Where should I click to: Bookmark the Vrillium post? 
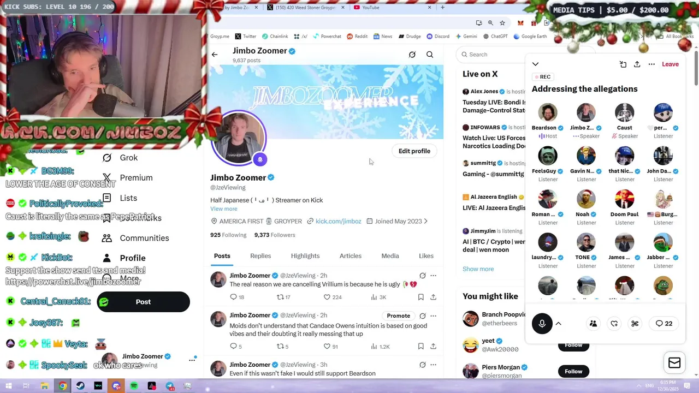[x=420, y=297]
